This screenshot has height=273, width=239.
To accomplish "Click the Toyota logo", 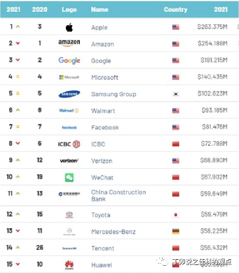I will pyautogui.click(x=69, y=215).
